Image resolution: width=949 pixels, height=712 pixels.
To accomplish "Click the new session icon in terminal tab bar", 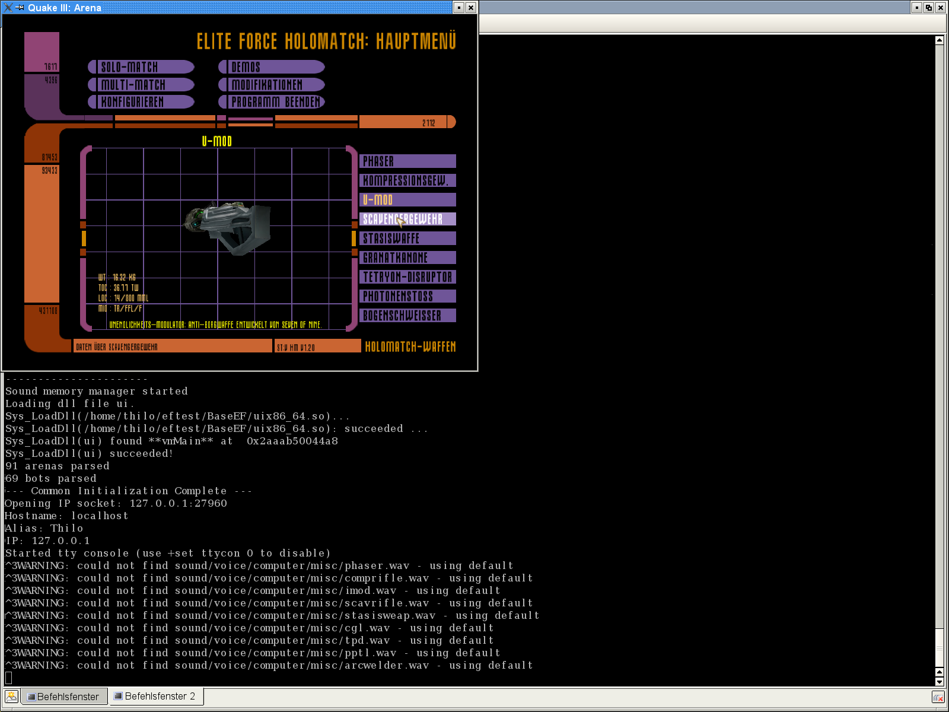I will pyautogui.click(x=11, y=697).
